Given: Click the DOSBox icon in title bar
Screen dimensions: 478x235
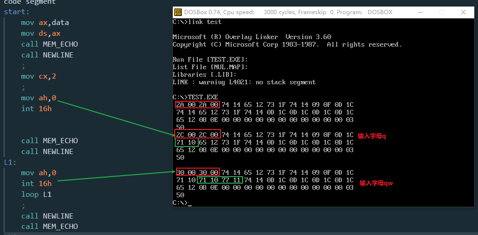Looking at the screenshot, I should click(x=178, y=12).
